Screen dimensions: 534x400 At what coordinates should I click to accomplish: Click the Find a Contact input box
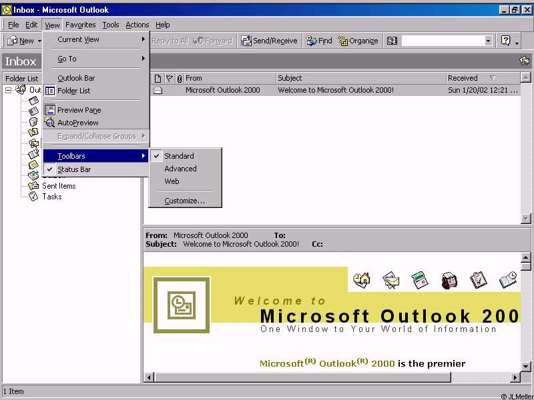pos(443,41)
